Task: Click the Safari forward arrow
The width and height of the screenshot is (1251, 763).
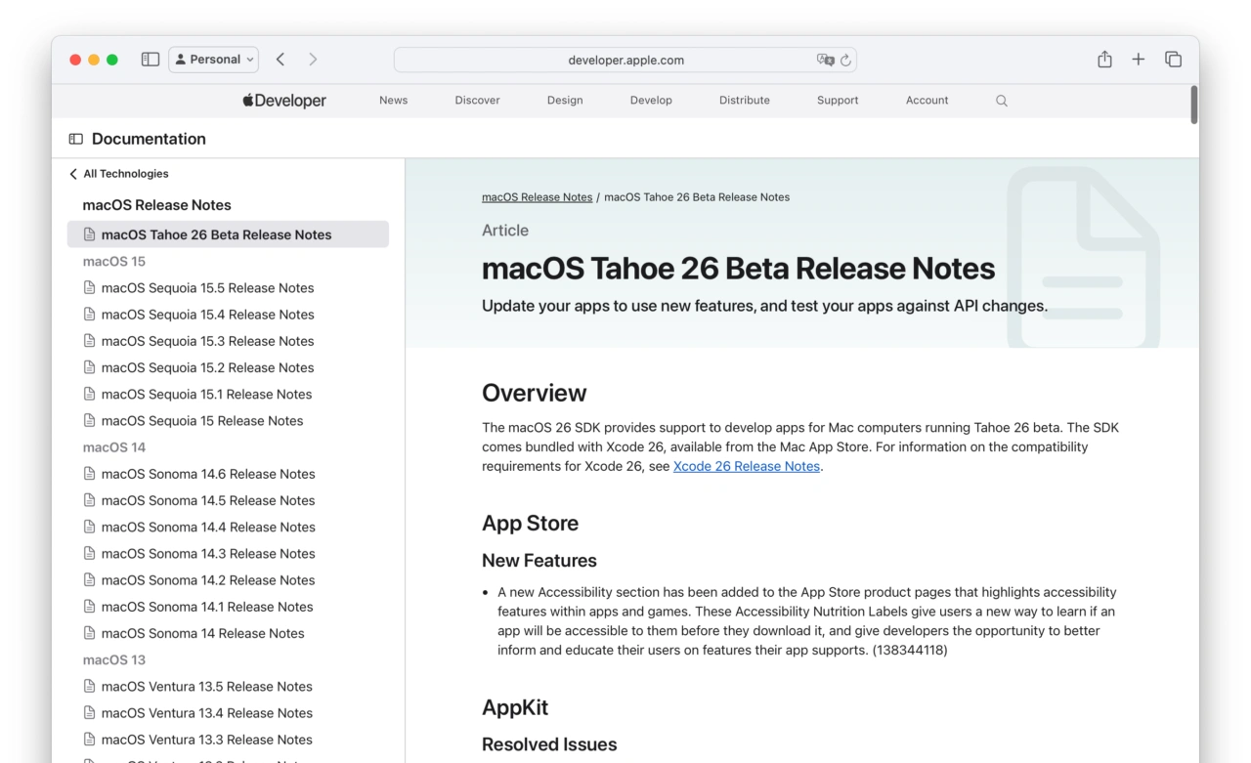Action: pyautogui.click(x=313, y=60)
